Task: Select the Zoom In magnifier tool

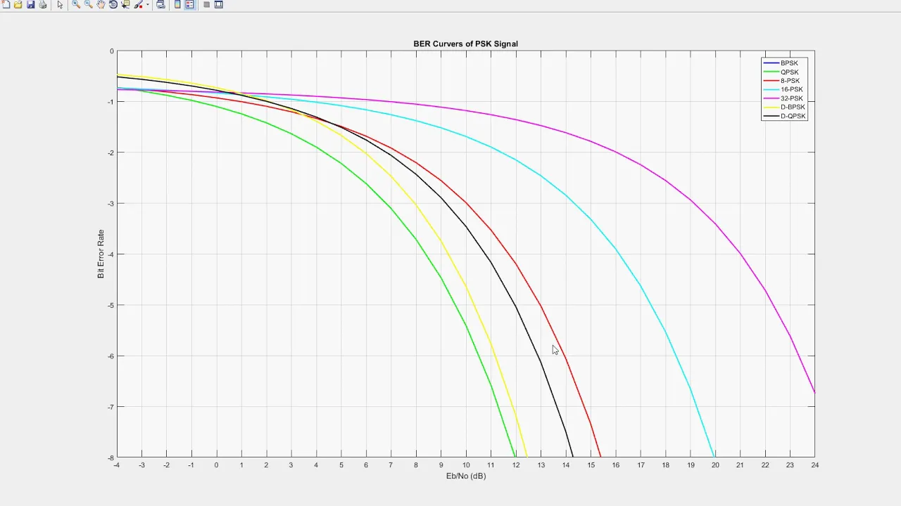Action: coord(76,4)
